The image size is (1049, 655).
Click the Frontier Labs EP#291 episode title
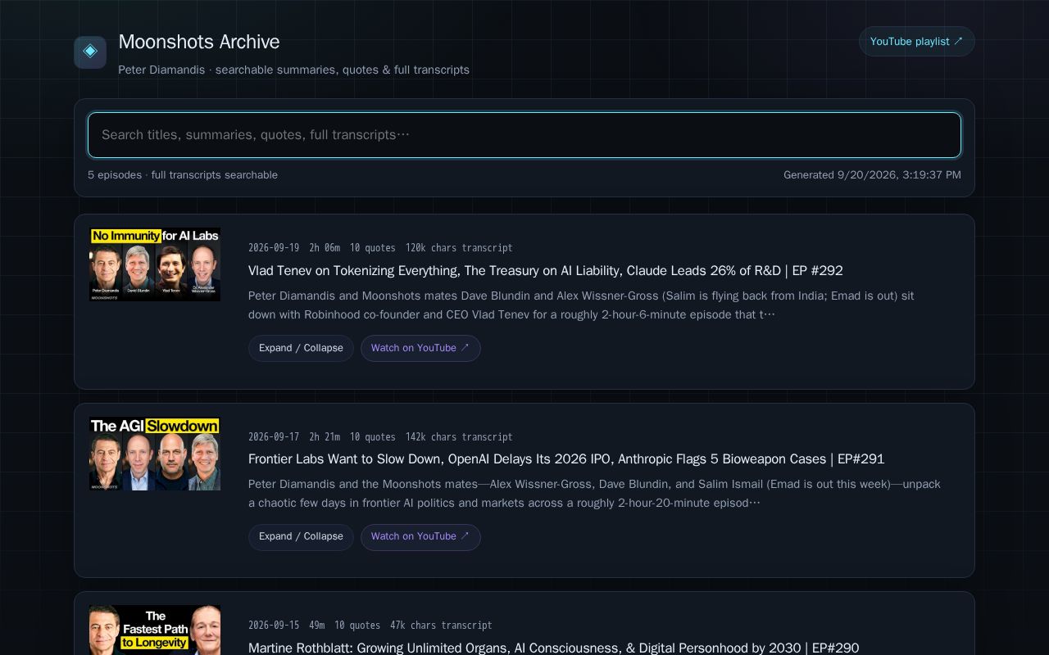[566, 459]
